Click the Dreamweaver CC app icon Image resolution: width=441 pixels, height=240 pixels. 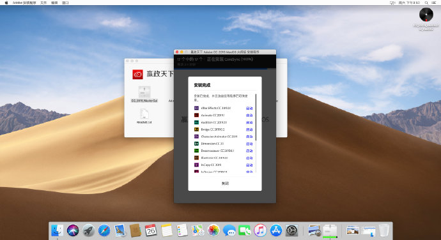coord(196,151)
